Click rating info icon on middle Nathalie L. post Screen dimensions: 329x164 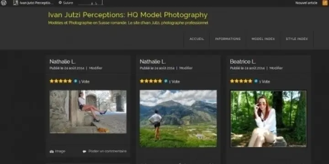point(166,81)
